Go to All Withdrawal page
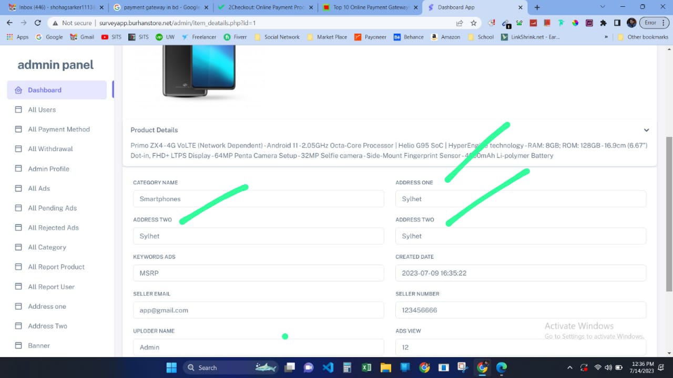The width and height of the screenshot is (673, 378). [50, 149]
